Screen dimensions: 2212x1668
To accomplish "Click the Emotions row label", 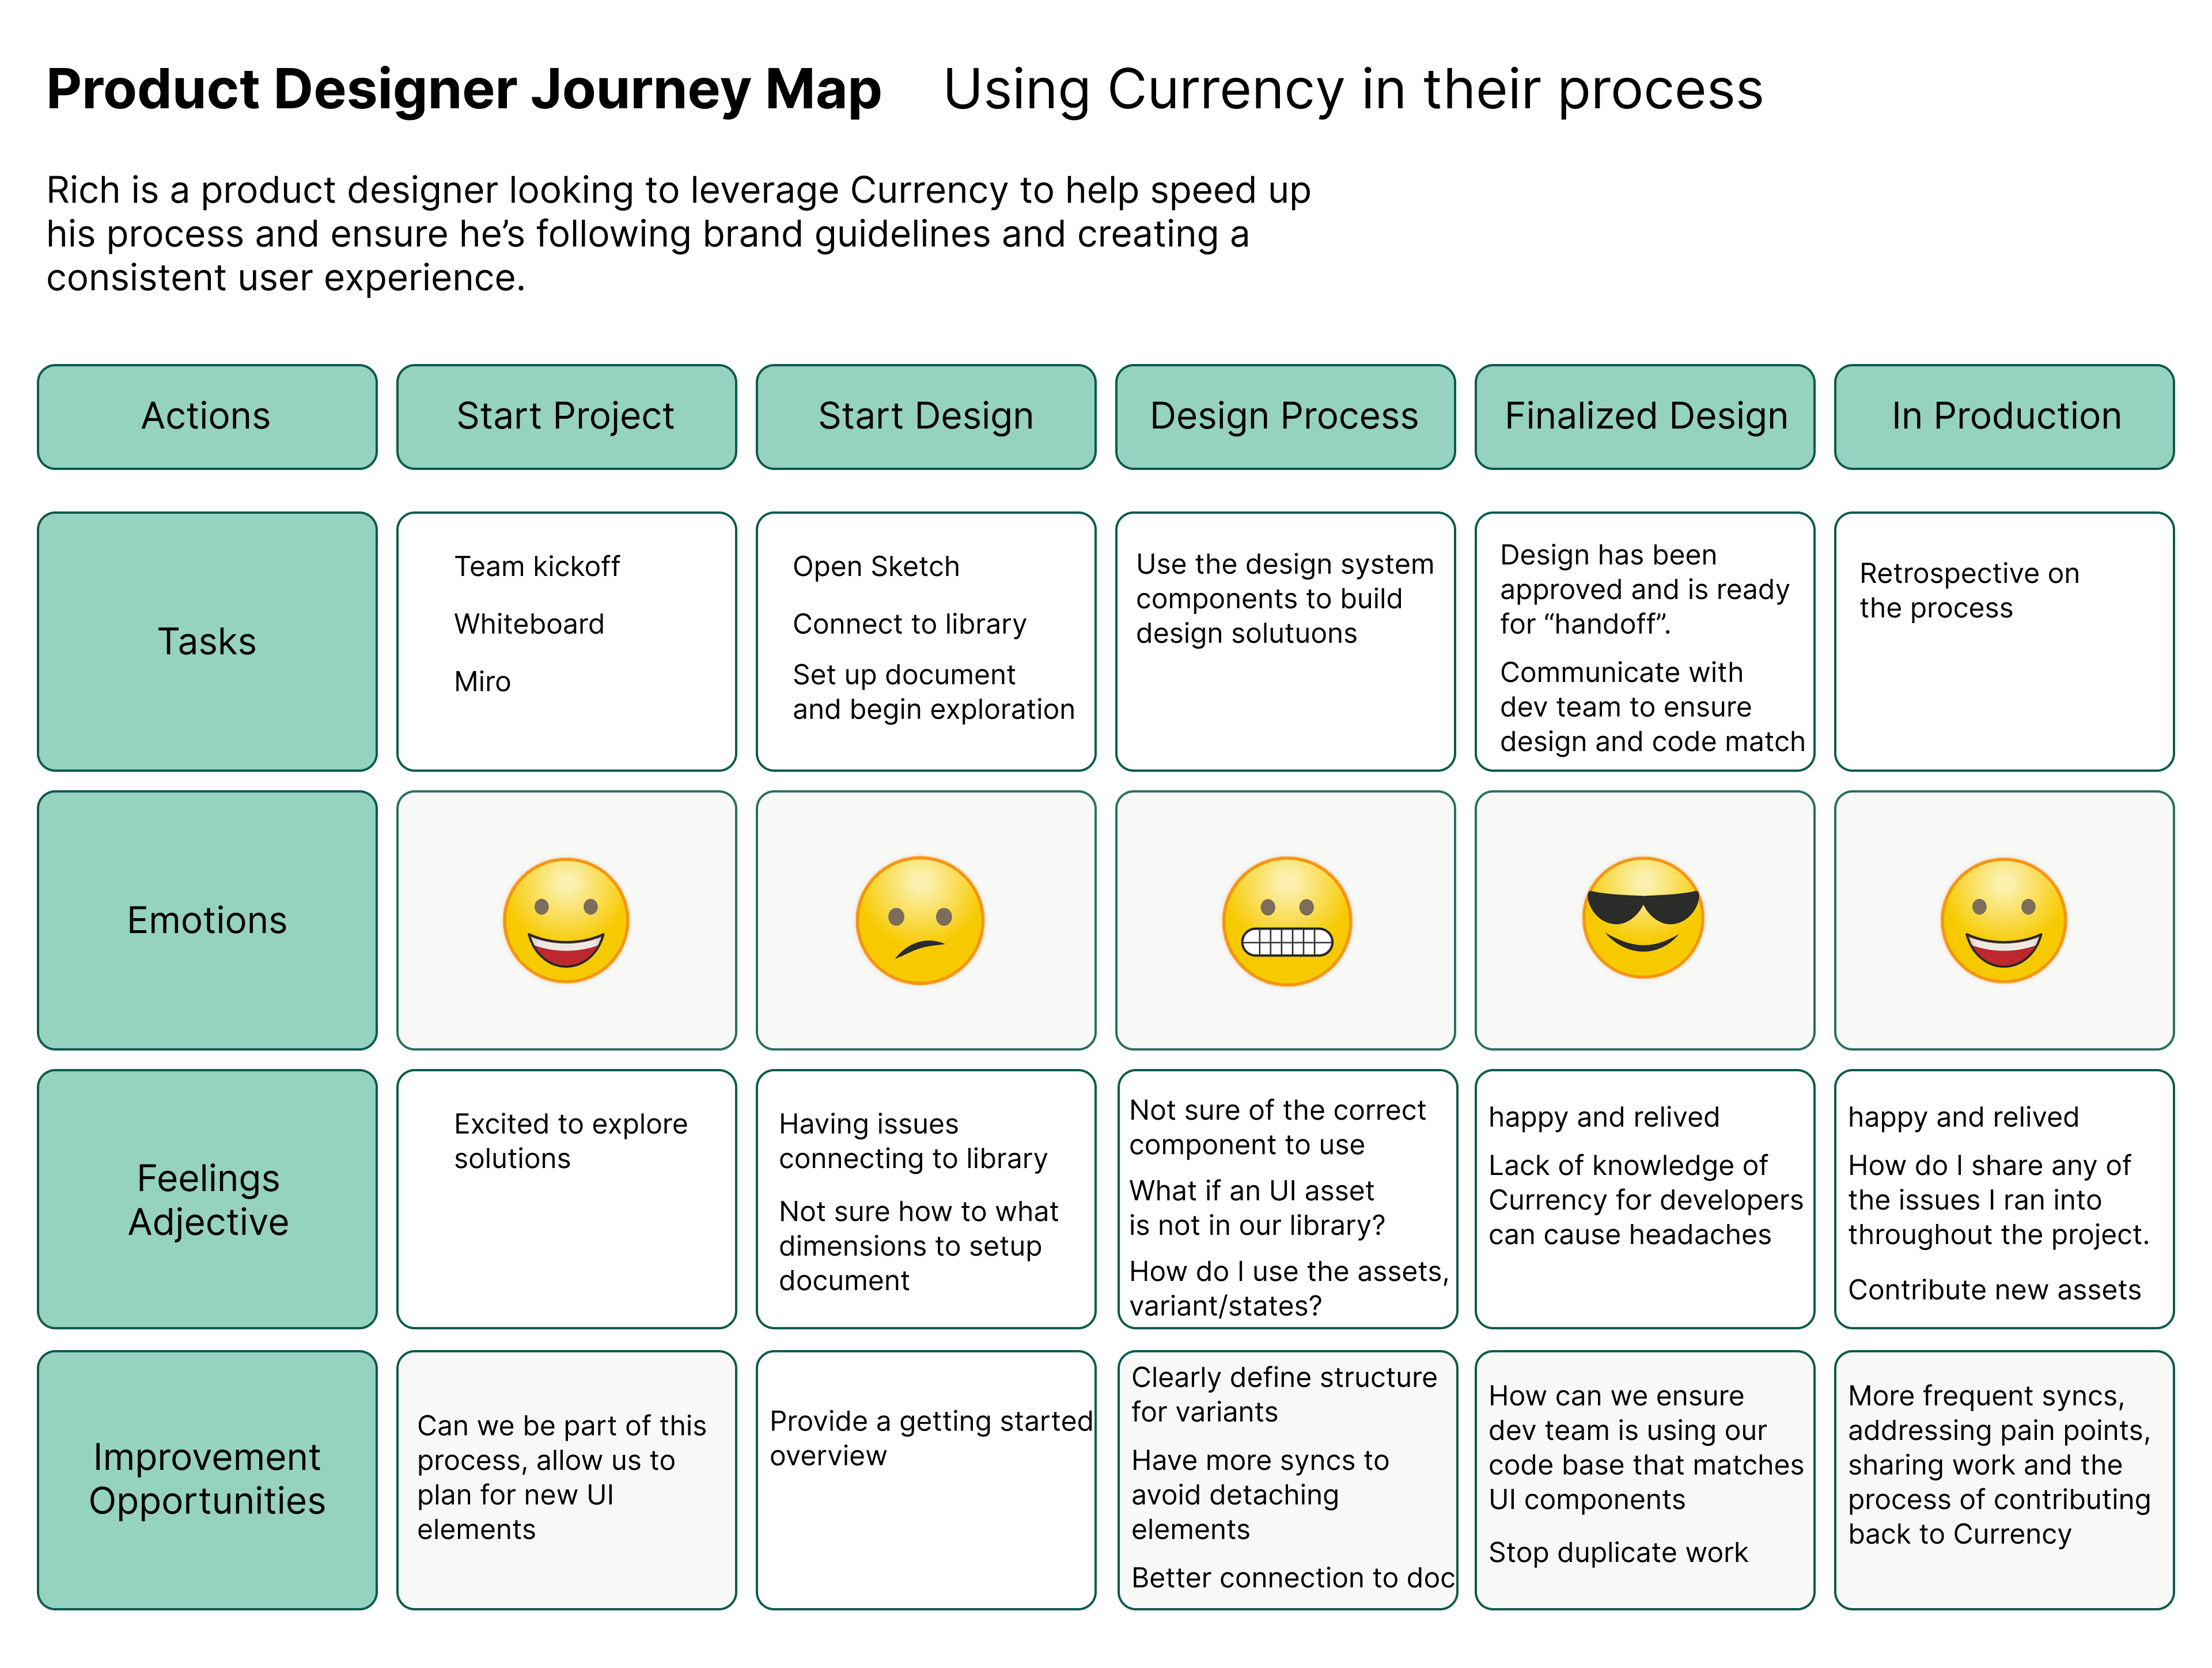I will 207,920.
